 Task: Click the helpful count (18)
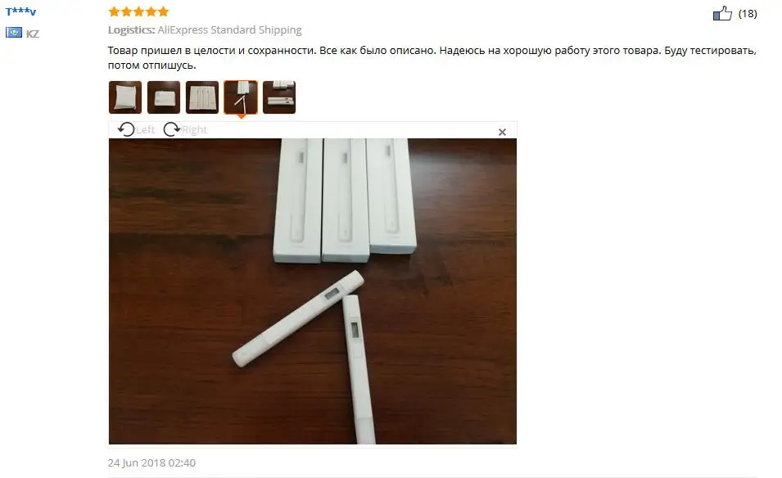point(748,13)
